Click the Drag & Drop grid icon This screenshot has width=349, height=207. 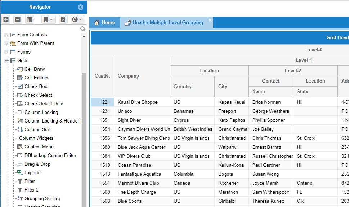(x=20, y=164)
